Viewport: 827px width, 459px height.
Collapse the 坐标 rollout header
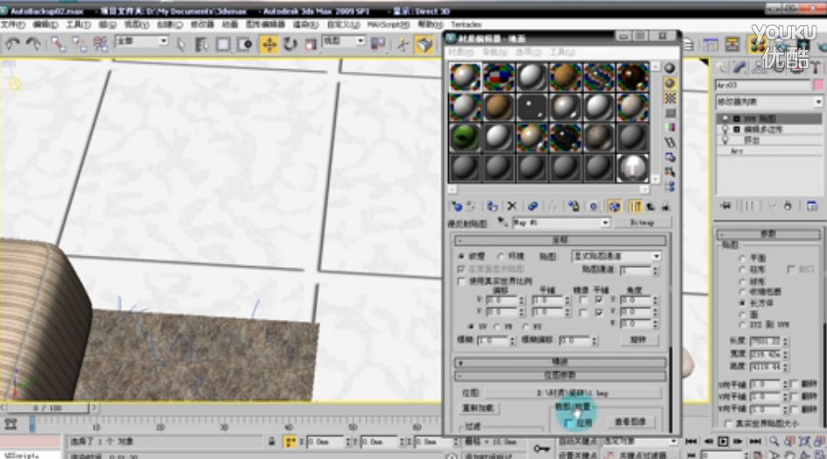pyautogui.click(x=560, y=240)
